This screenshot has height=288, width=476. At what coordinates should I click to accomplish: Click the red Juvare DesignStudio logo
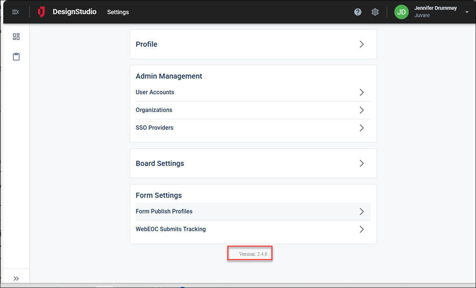pos(41,12)
